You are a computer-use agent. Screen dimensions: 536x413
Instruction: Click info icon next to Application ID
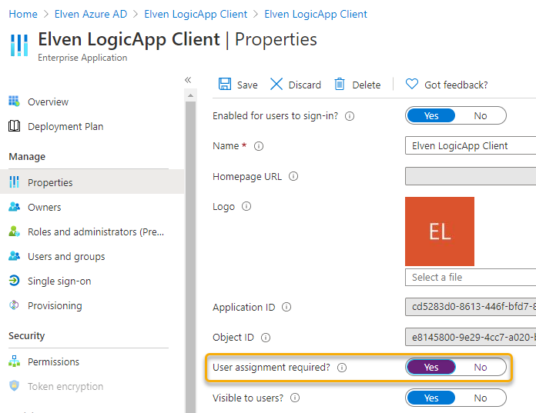click(286, 307)
